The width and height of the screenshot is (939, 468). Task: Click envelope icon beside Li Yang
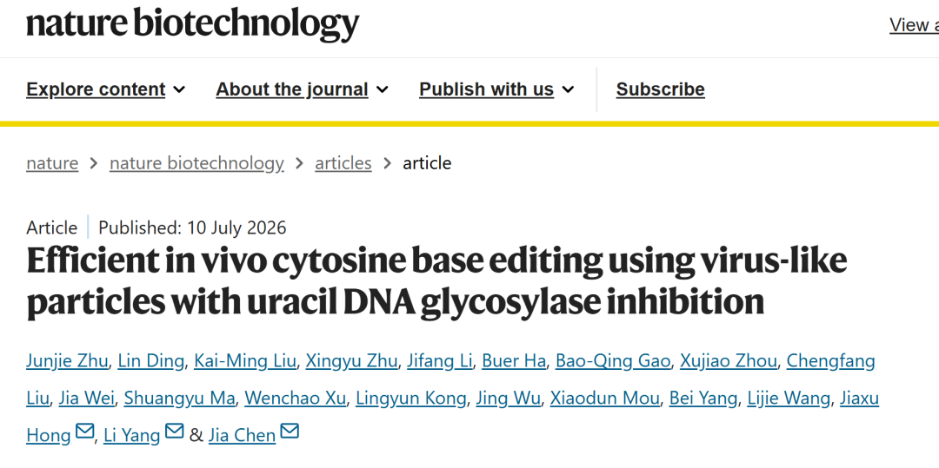pyautogui.click(x=174, y=431)
